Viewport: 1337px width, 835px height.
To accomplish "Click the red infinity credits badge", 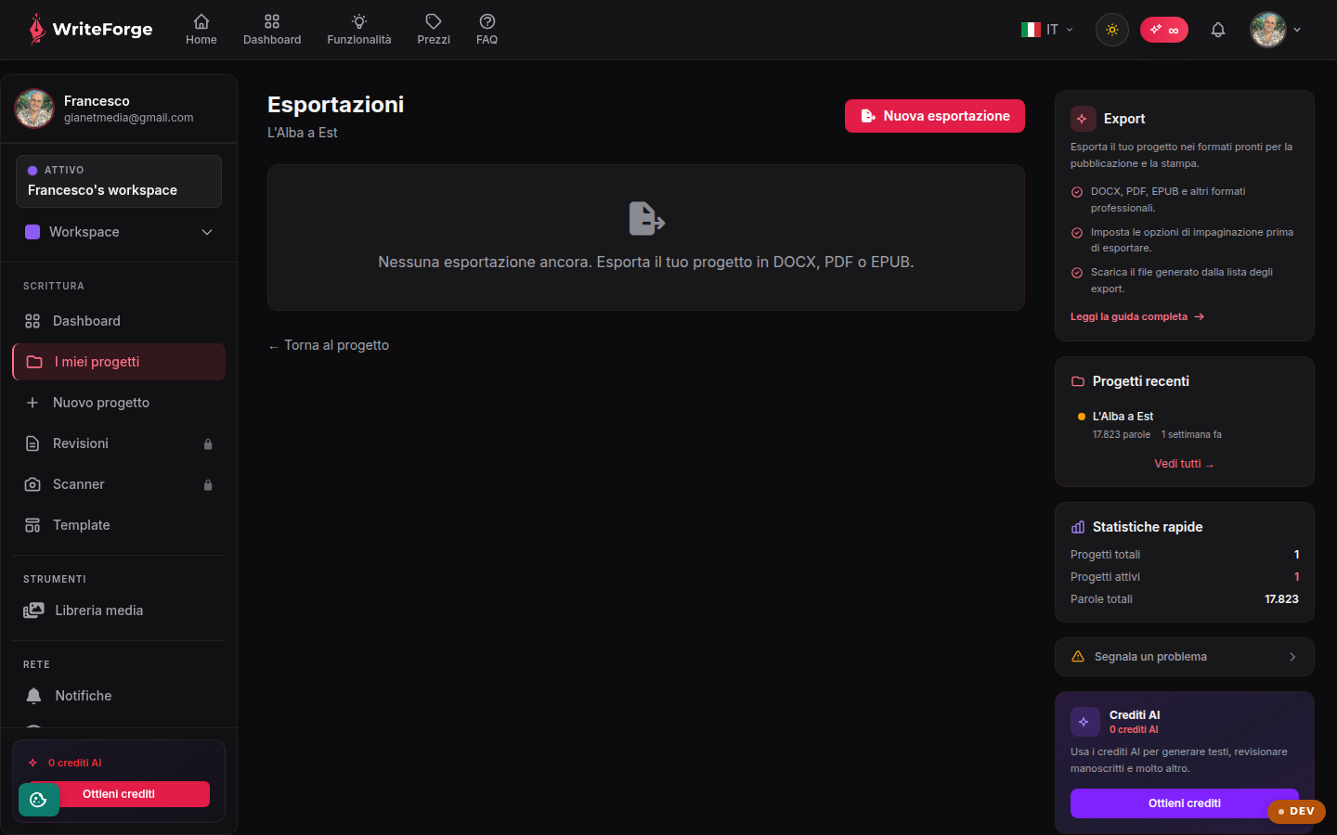I will point(1164,30).
